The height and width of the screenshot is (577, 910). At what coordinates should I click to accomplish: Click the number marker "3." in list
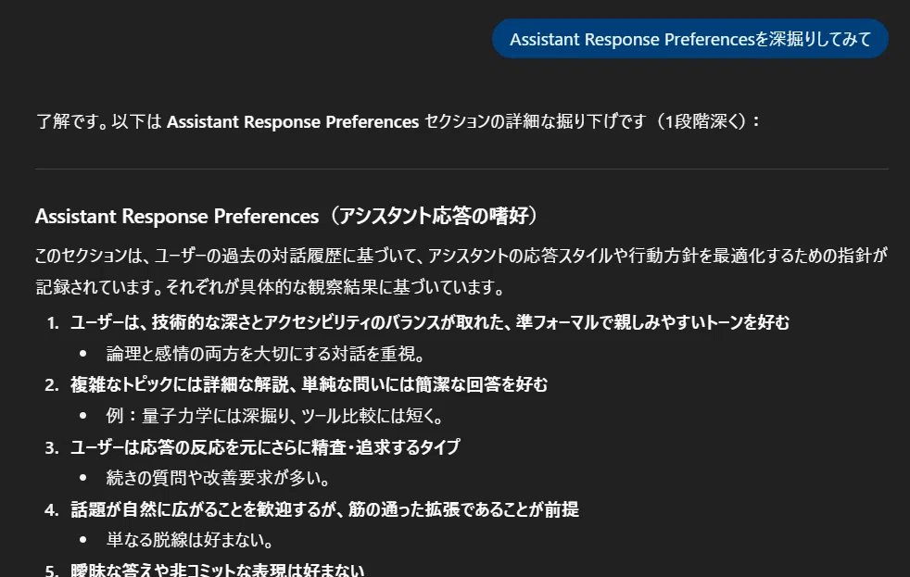52,447
